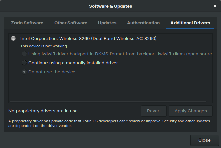221x148 pixels.
Task: Click the This device is not working message
Action: coord(44,46)
